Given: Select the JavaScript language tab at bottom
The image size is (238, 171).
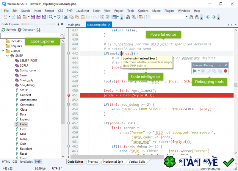Looking at the screenshot, I should [26, 161].
